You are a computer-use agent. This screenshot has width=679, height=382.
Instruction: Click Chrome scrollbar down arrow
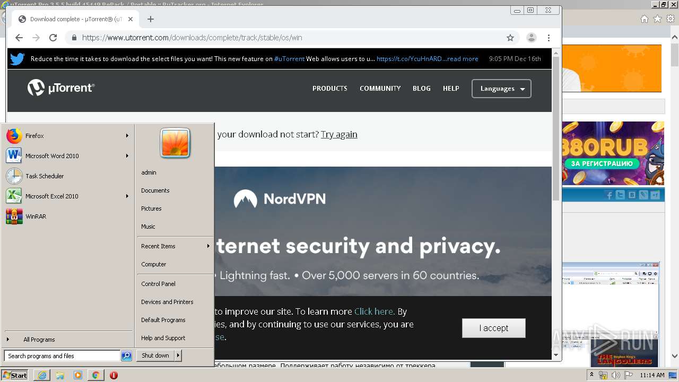(x=556, y=355)
